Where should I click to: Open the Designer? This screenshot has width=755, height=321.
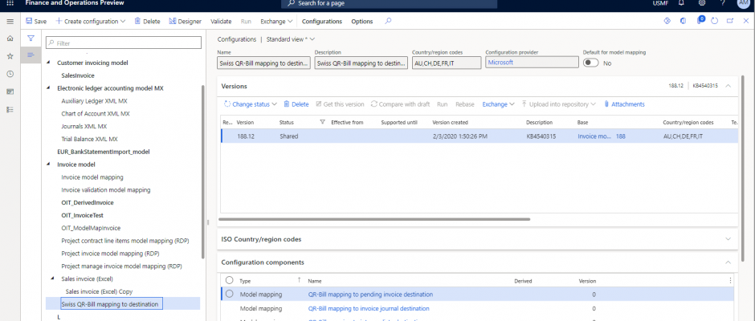(185, 21)
